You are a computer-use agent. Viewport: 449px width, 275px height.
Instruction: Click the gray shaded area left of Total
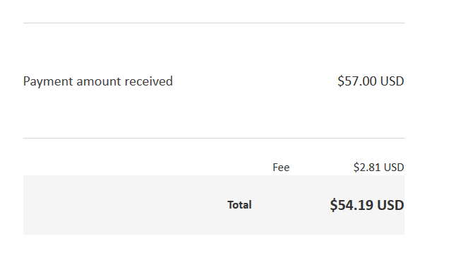tap(125, 205)
